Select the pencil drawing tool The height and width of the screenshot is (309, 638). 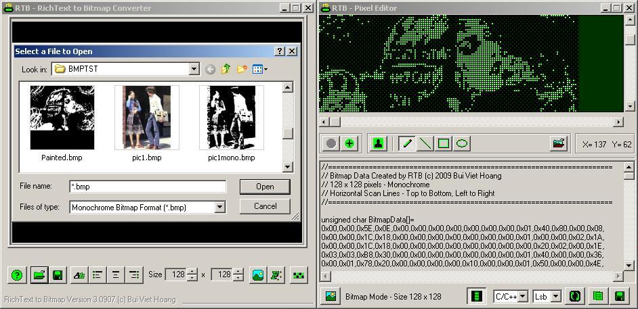tap(407, 143)
